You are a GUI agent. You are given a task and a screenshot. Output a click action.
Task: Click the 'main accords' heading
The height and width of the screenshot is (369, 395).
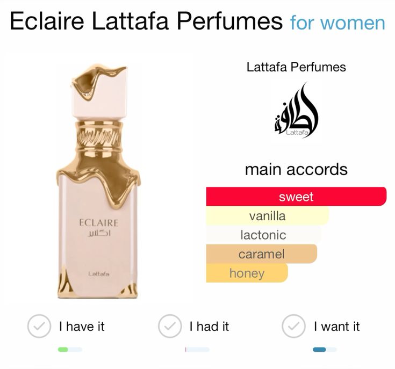tap(296, 169)
